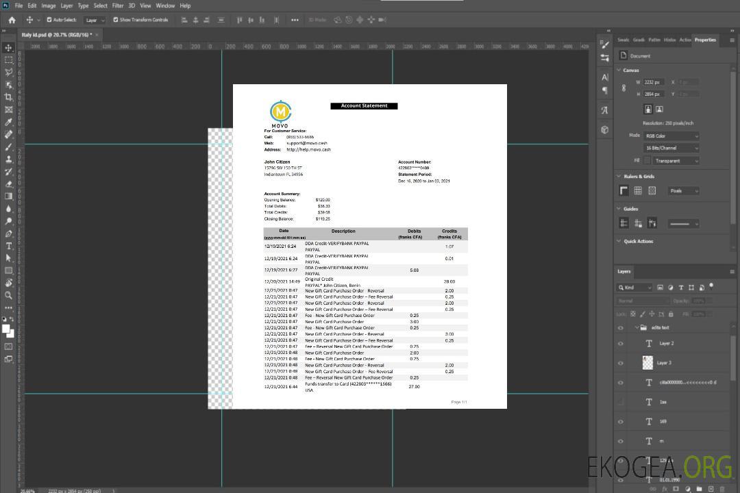The image size is (740, 493).
Task: Collapse the Canvas section
Action: [619, 70]
